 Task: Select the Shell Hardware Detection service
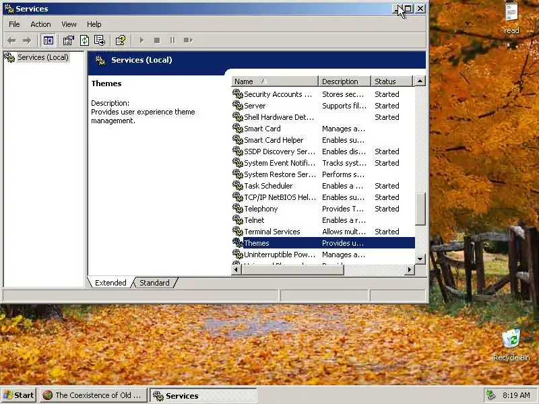coord(323,117)
